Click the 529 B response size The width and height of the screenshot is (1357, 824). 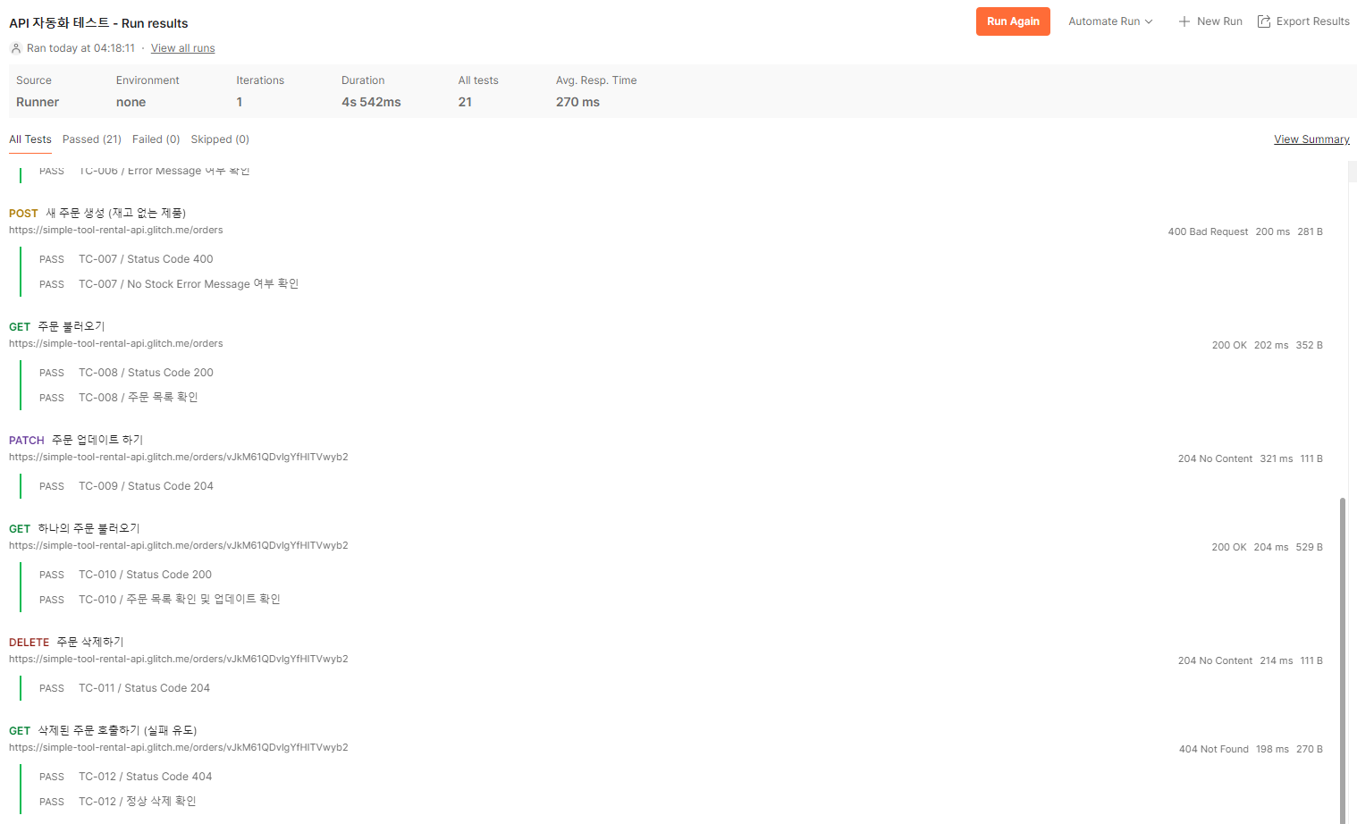coord(1310,547)
